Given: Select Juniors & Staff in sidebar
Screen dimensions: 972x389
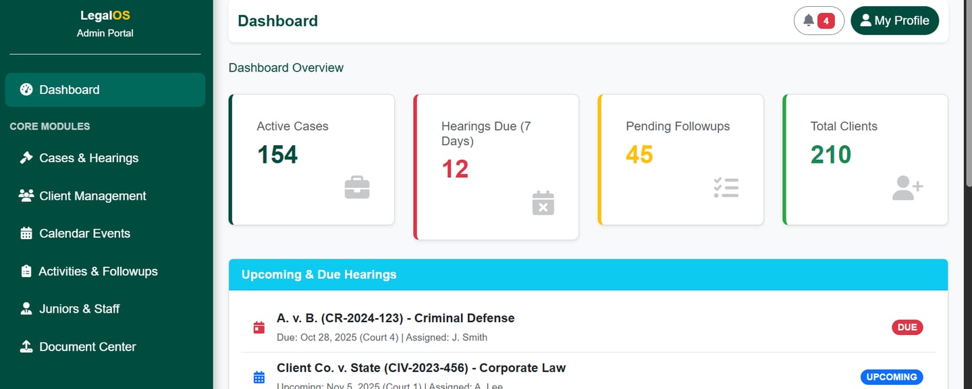Looking at the screenshot, I should coord(79,309).
